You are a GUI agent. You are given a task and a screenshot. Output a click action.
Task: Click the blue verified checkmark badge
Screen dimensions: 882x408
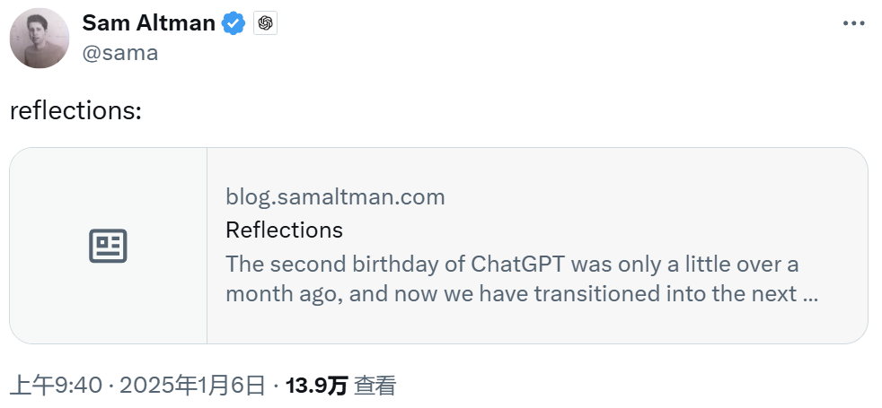tap(233, 23)
